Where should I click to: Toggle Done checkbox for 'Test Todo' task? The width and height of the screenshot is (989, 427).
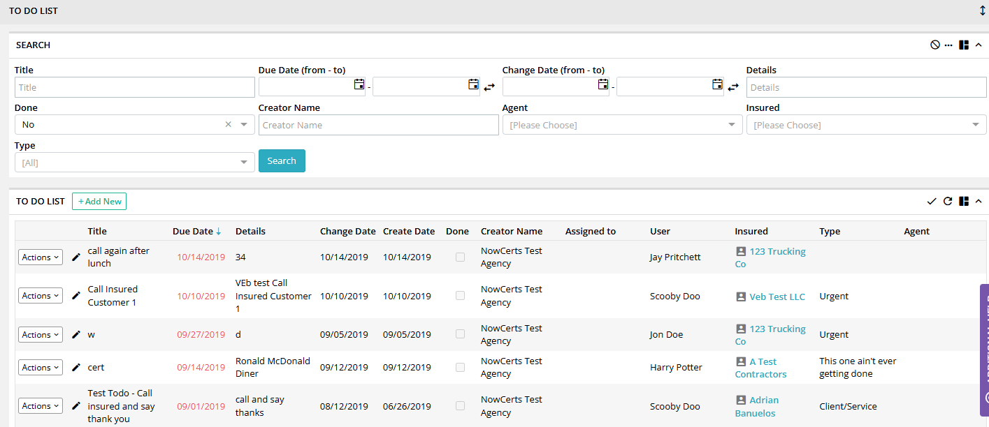tap(460, 405)
